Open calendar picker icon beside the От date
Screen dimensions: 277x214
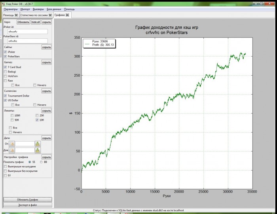click(x=12, y=144)
